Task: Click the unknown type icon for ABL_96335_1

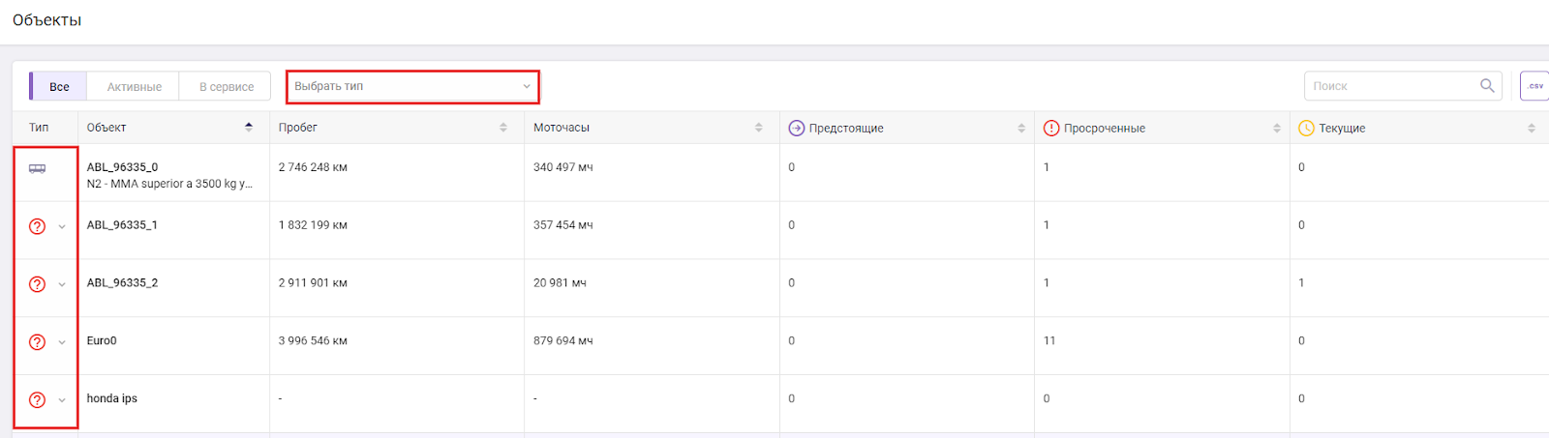Action: click(x=37, y=226)
